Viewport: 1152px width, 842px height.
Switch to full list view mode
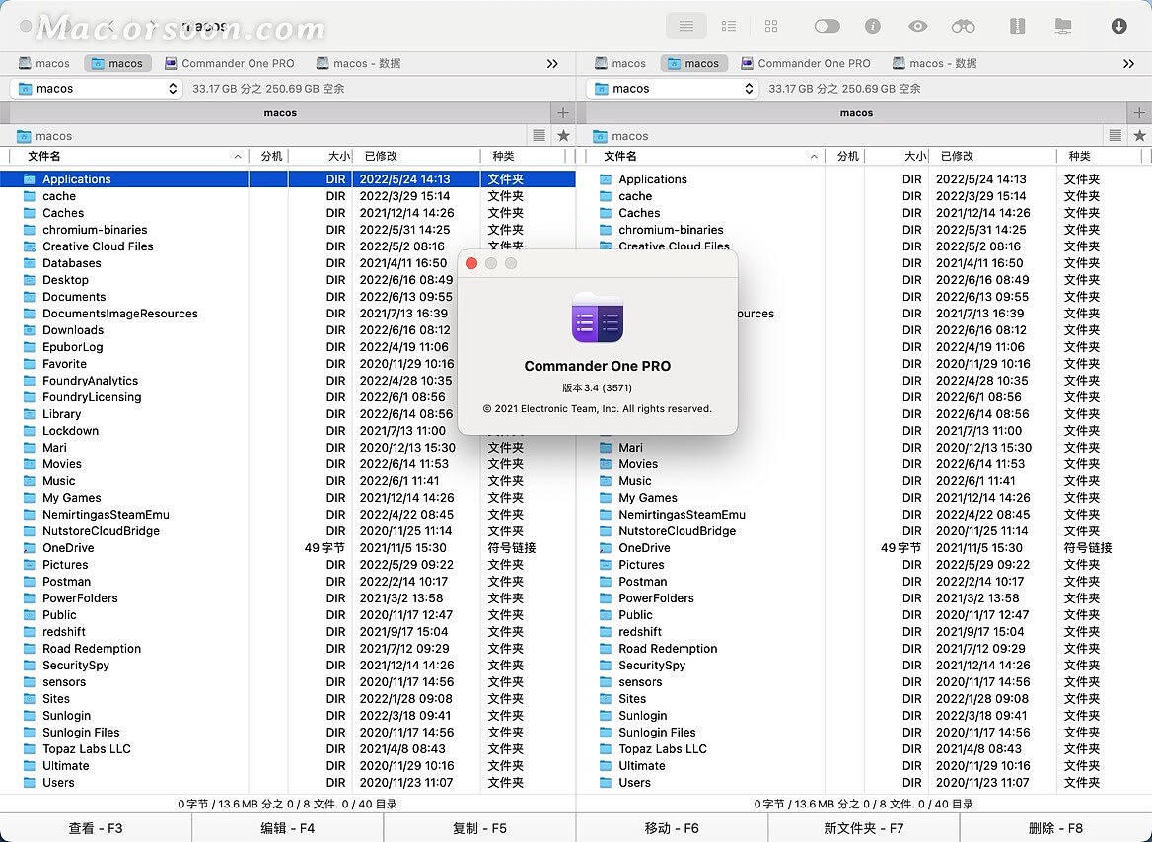pyautogui.click(x=686, y=26)
